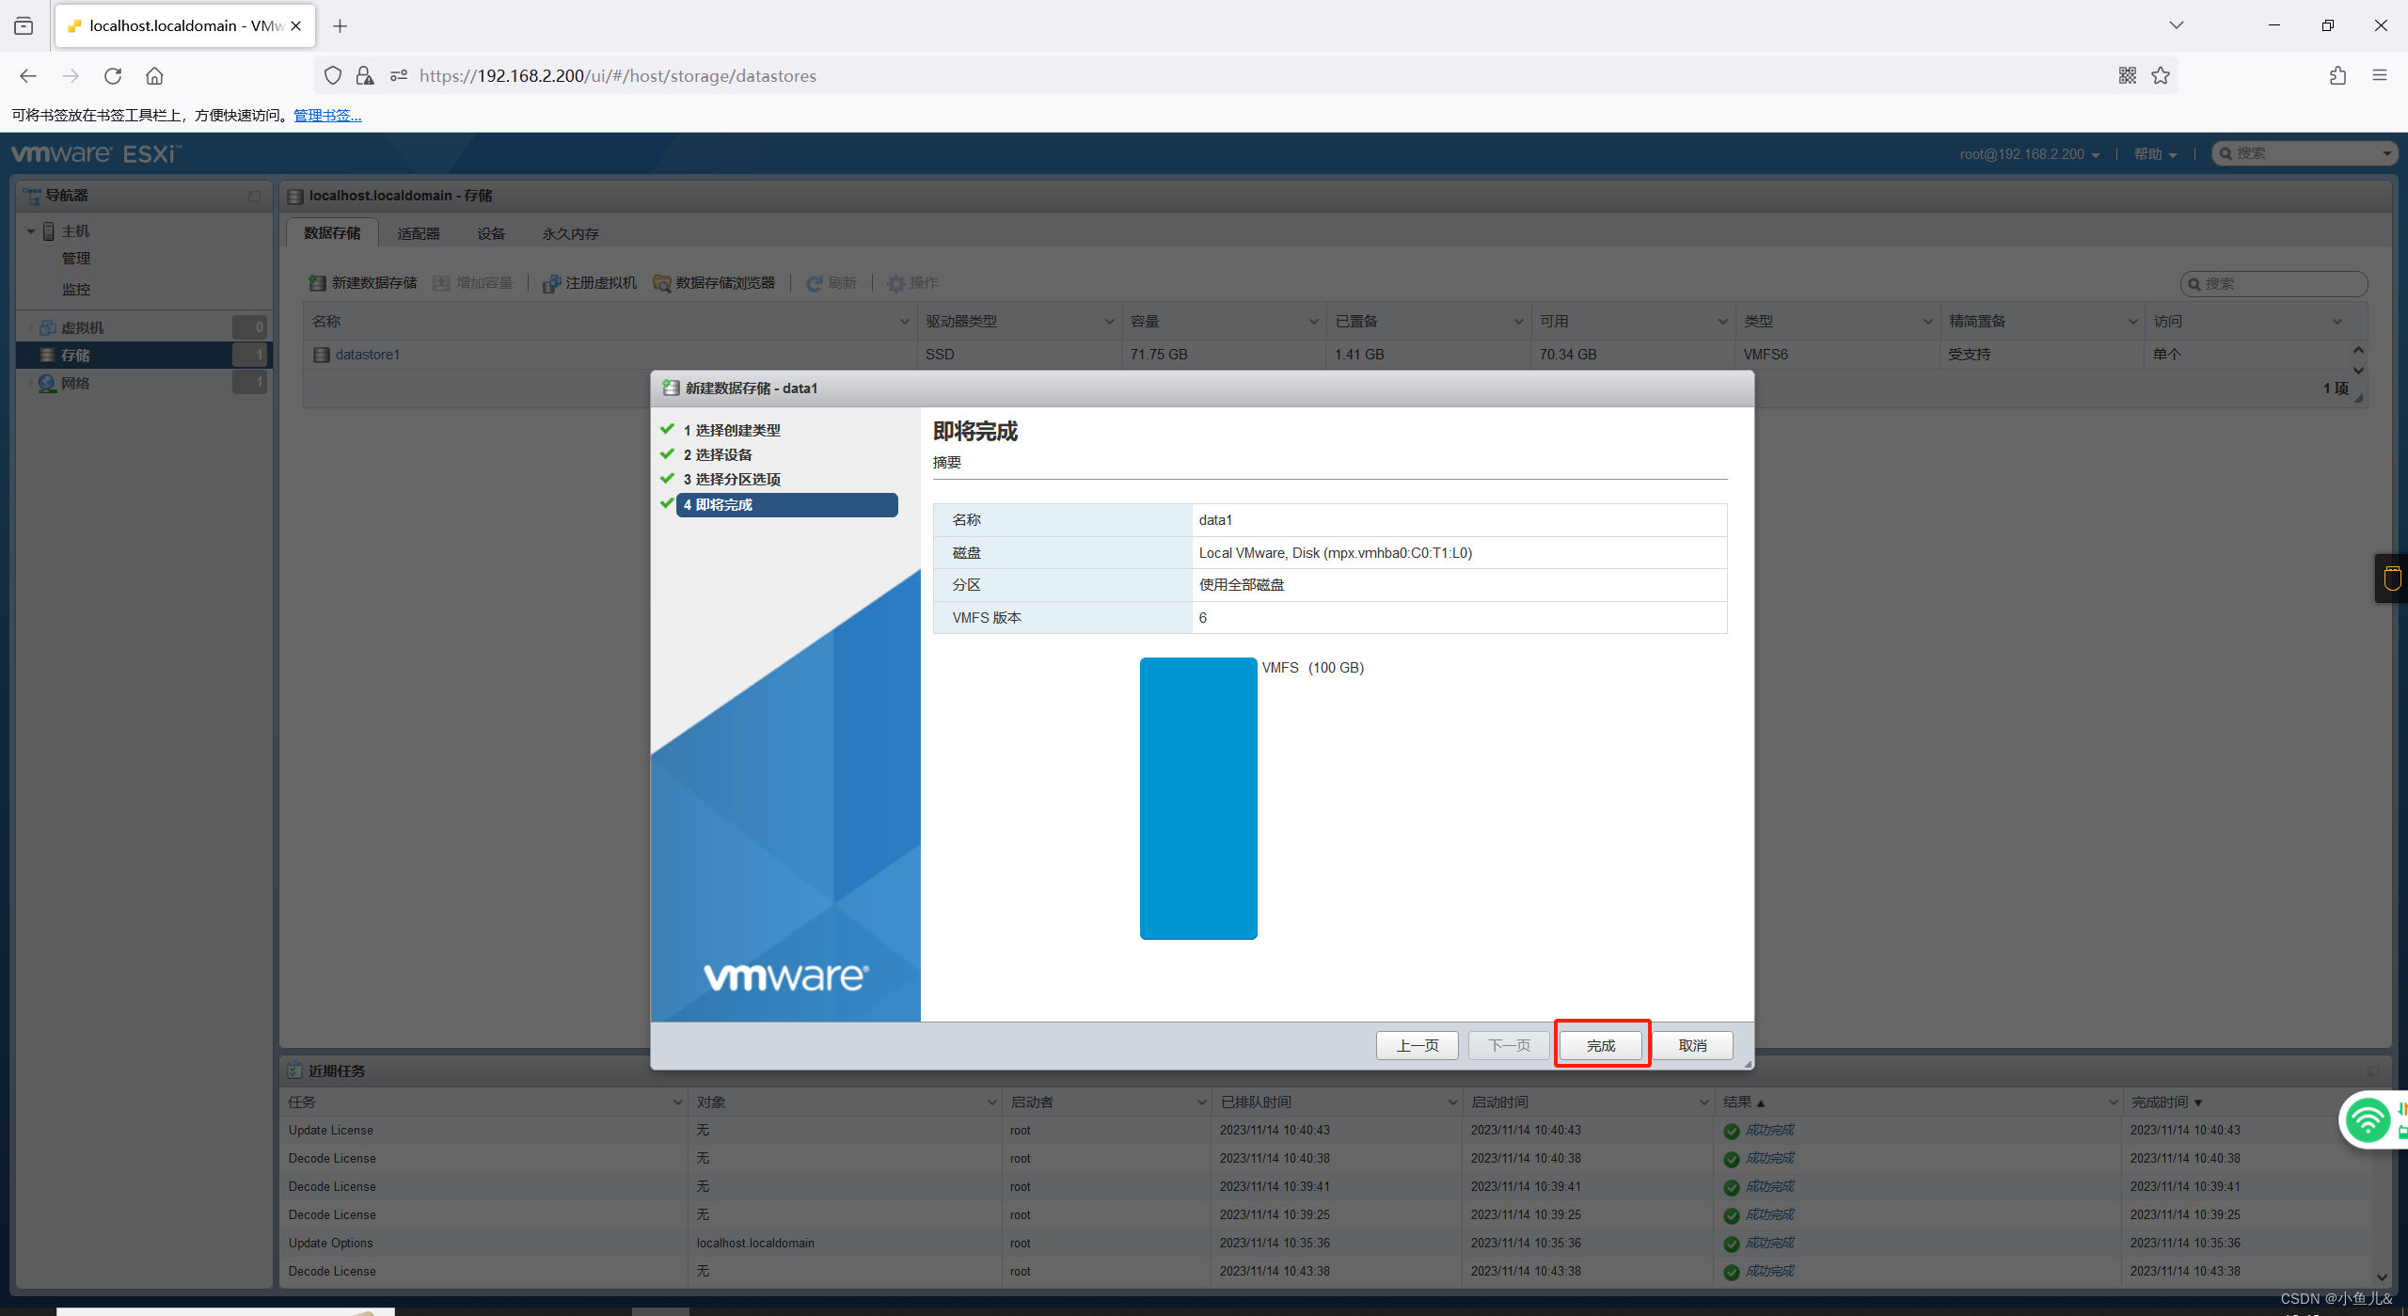Viewport: 2408px width, 1316px height.
Task: Click the Cancel (取消) button in wizard
Action: click(1692, 1045)
